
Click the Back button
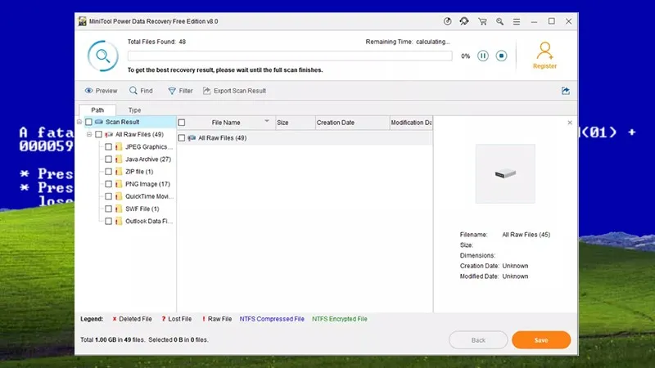click(478, 340)
